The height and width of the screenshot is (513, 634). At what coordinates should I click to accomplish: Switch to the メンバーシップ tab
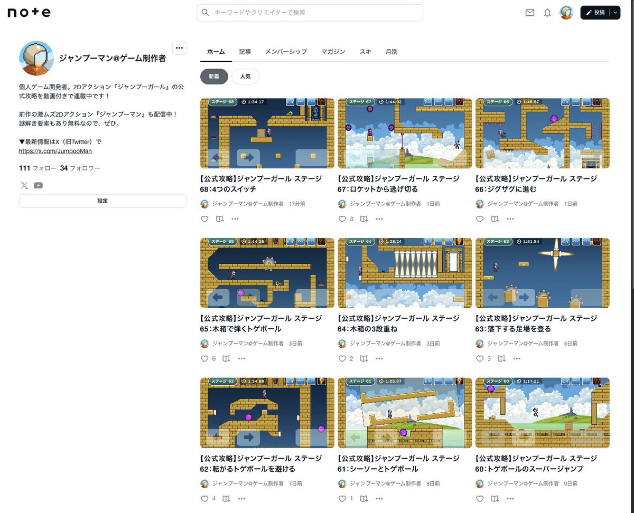coord(286,52)
